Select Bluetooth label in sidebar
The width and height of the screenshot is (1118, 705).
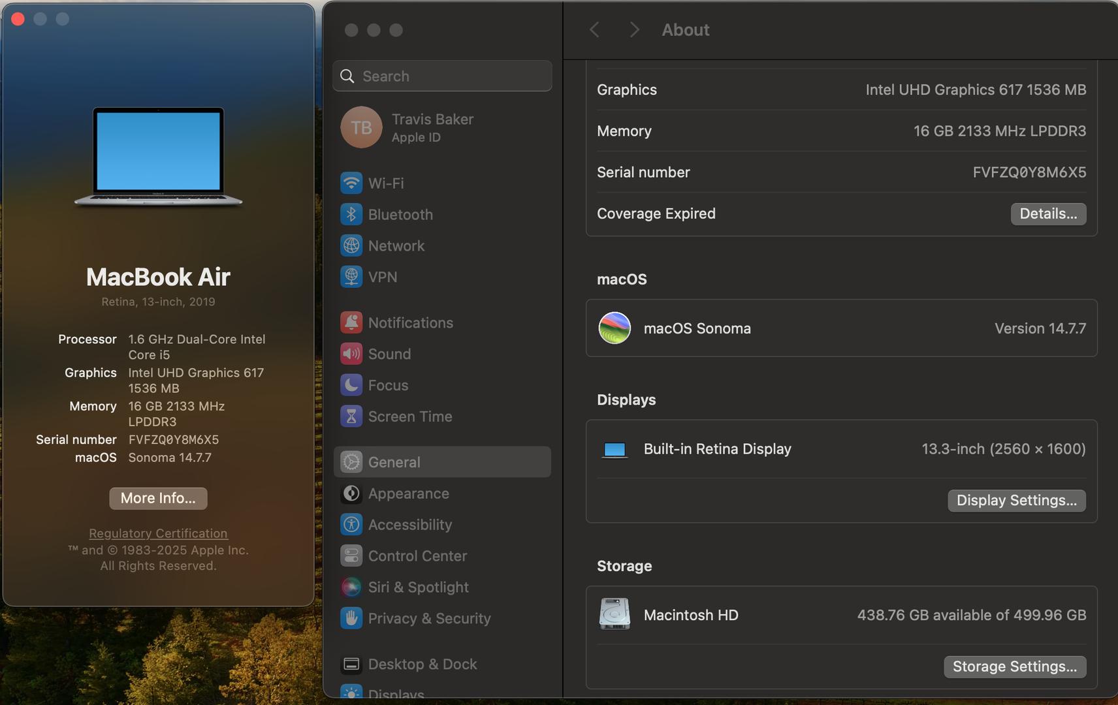(400, 215)
